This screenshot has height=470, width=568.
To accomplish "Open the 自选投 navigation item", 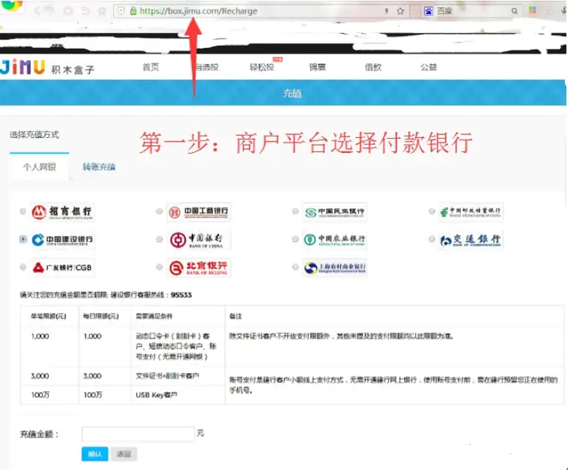I will tap(207, 67).
